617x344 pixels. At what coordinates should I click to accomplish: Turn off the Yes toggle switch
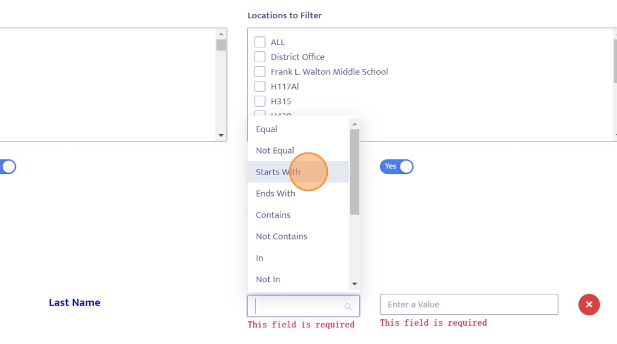[x=397, y=166]
